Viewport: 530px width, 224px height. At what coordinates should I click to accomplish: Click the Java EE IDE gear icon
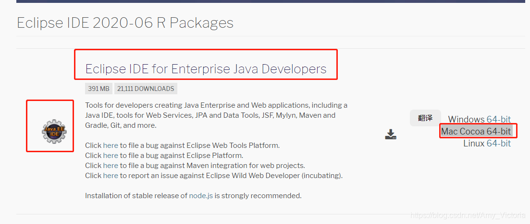(54, 131)
